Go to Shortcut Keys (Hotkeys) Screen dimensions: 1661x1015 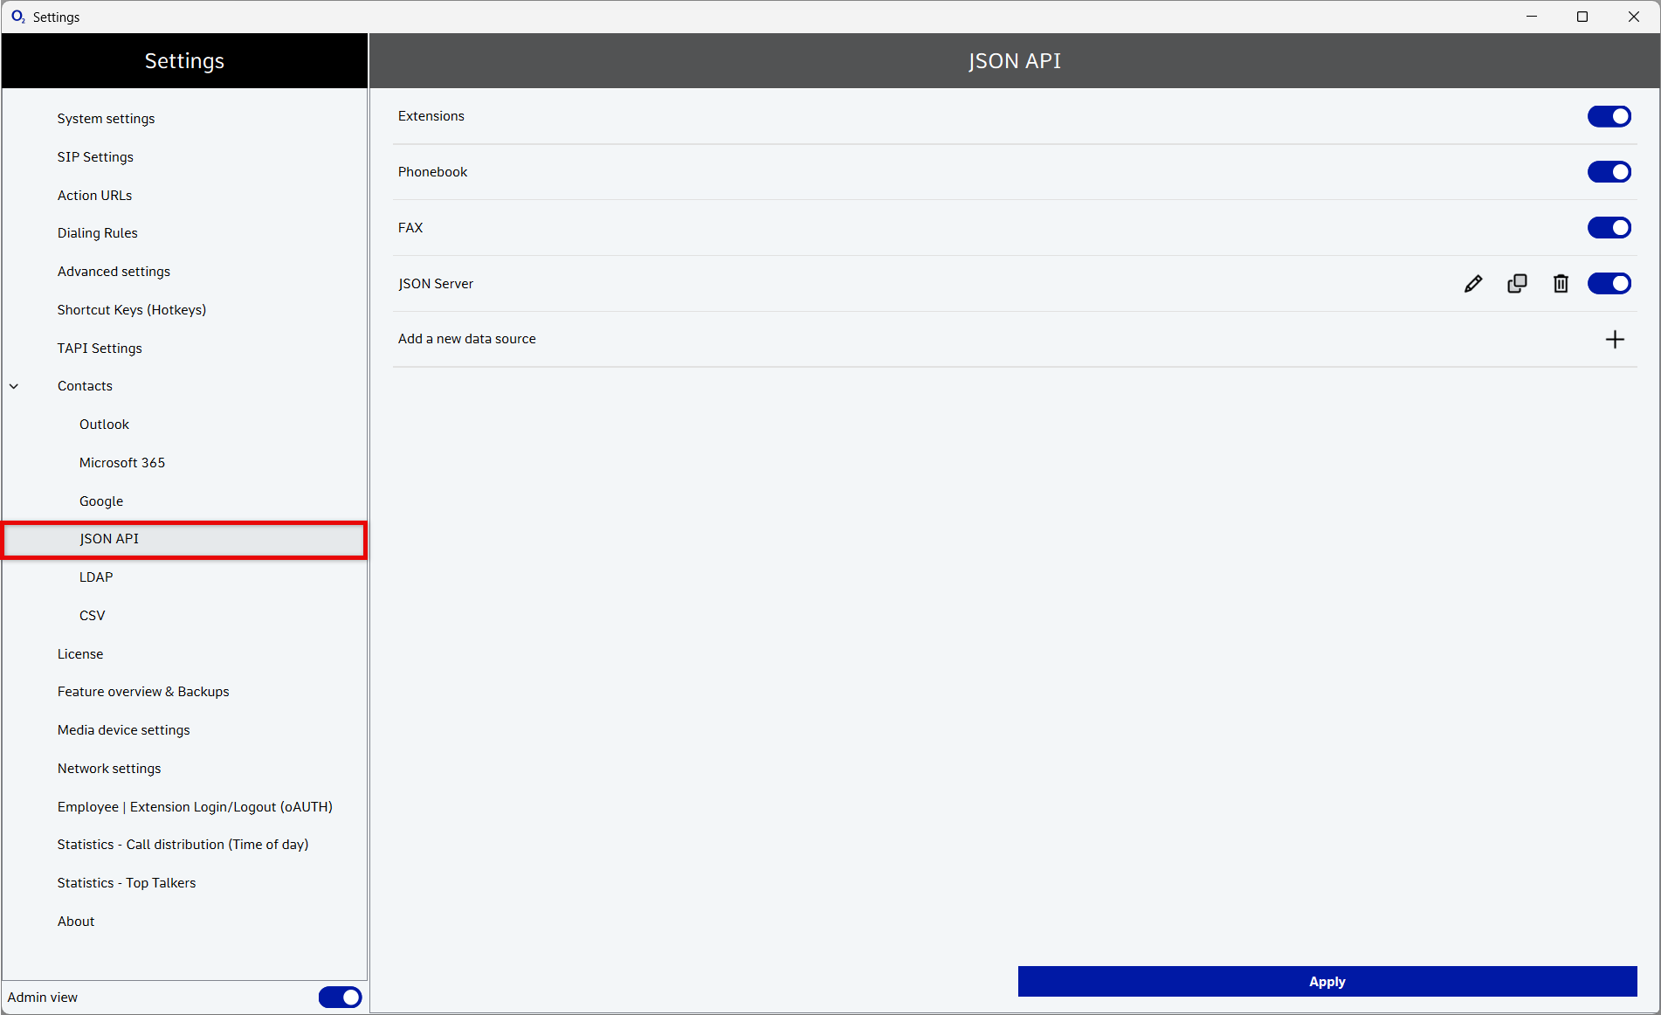click(132, 310)
